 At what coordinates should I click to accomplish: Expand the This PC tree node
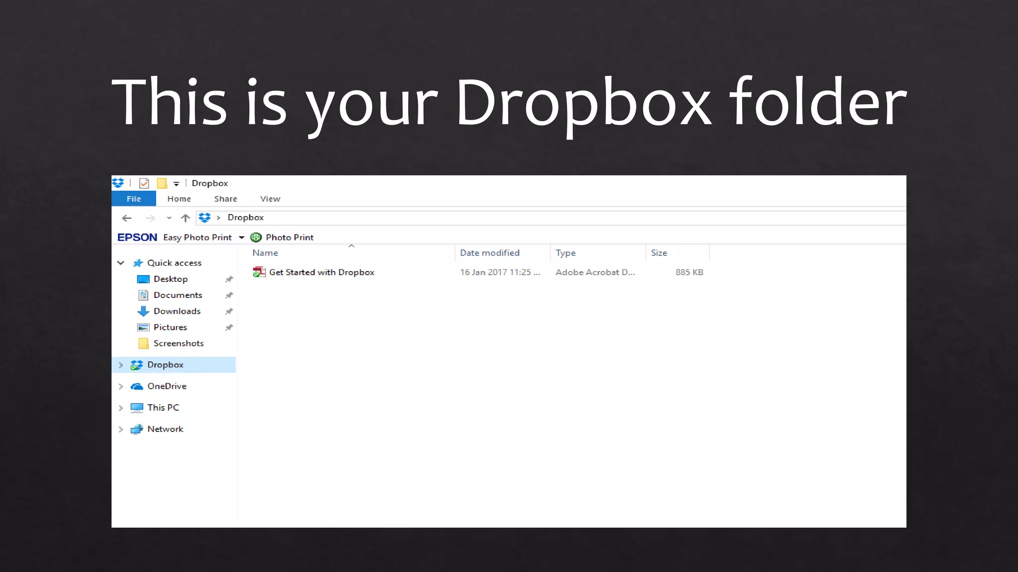pos(121,408)
